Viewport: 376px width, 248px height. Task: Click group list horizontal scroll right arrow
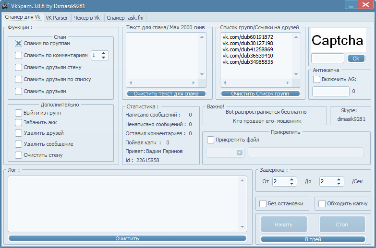[x=288, y=83]
